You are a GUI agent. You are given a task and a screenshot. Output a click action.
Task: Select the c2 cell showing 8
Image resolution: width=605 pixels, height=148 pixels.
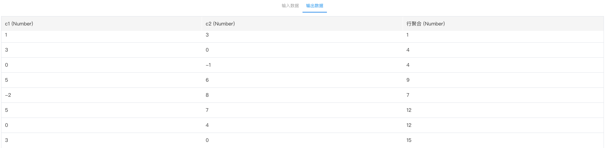302,95
